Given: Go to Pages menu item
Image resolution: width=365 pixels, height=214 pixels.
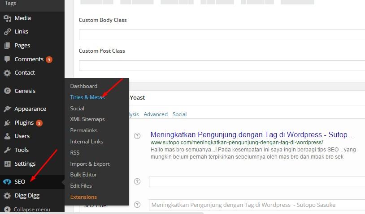Looking at the screenshot, I should [x=22, y=46].
